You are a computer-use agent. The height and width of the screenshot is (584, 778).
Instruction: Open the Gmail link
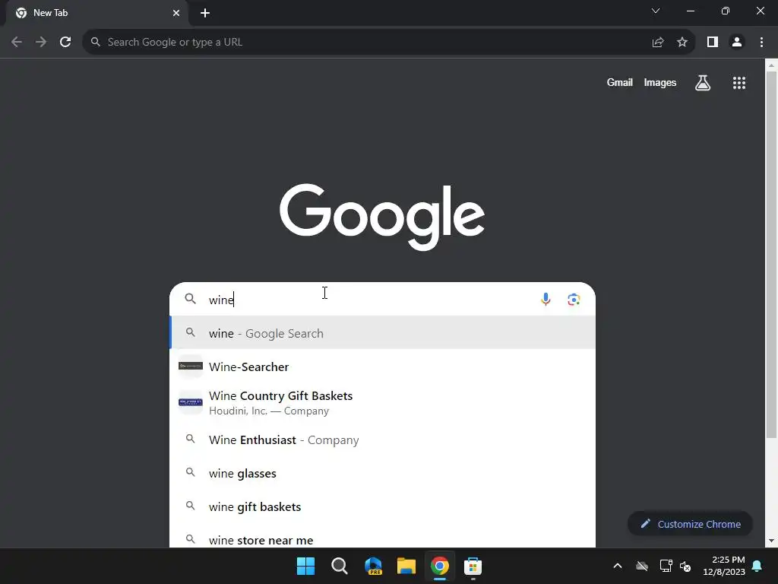click(619, 82)
